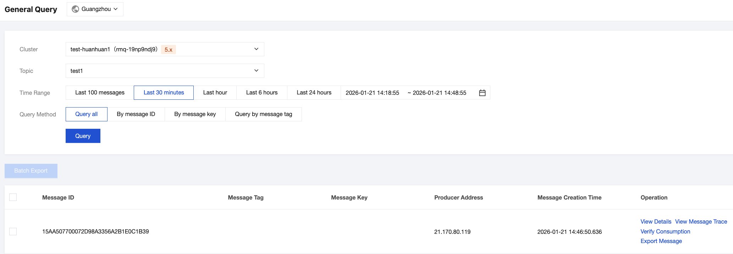Image resolution: width=733 pixels, height=254 pixels.
Task: Select all messages with header checkbox
Action: coord(13,197)
